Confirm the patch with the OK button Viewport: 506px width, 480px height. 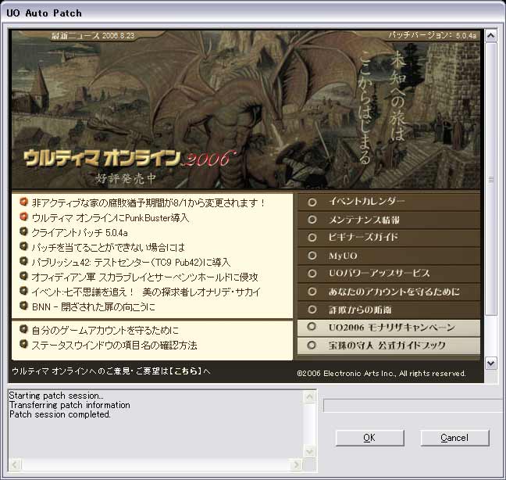tap(370, 438)
